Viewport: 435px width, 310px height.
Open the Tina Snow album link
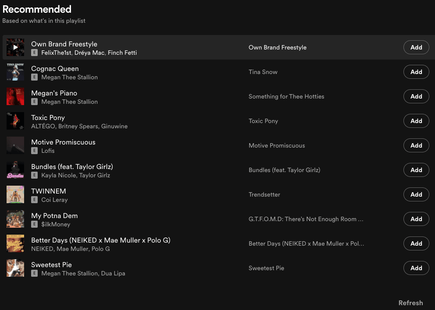(263, 72)
